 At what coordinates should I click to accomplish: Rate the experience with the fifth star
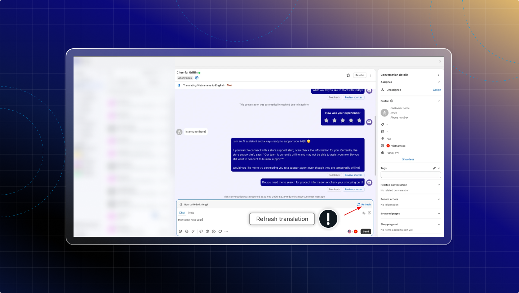(359, 120)
